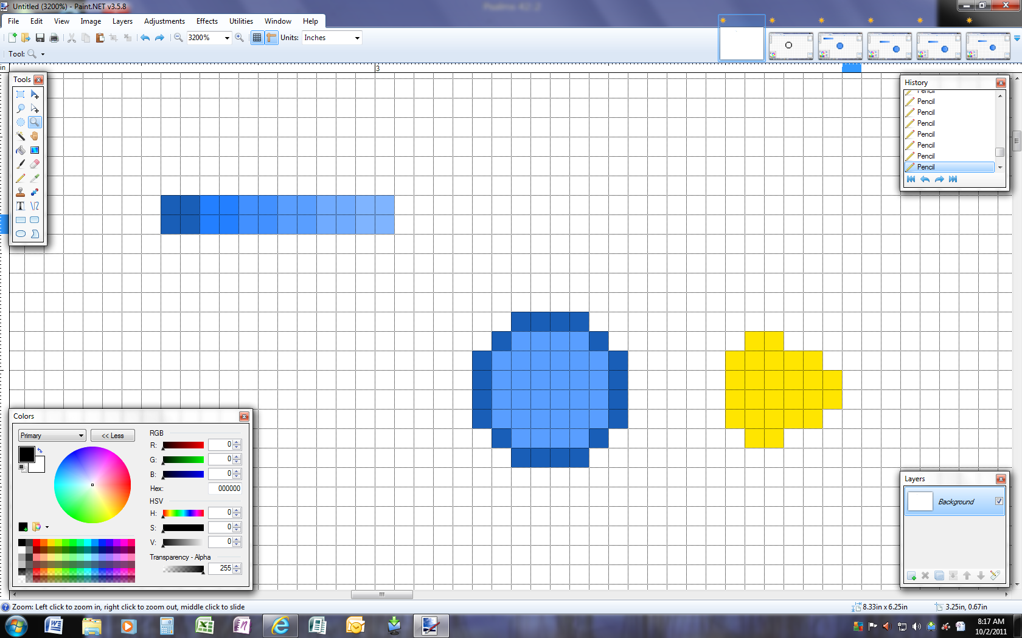Screen dimensions: 1022x638
Task: Open the Effects menu
Action: [x=207, y=21]
